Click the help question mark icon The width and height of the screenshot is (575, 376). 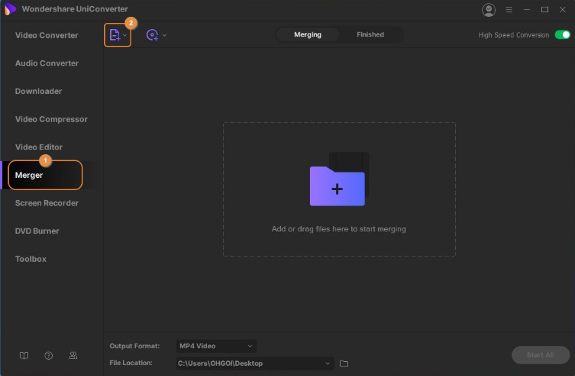(49, 356)
